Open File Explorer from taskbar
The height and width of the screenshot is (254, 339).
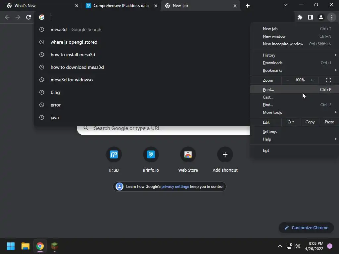(25, 246)
